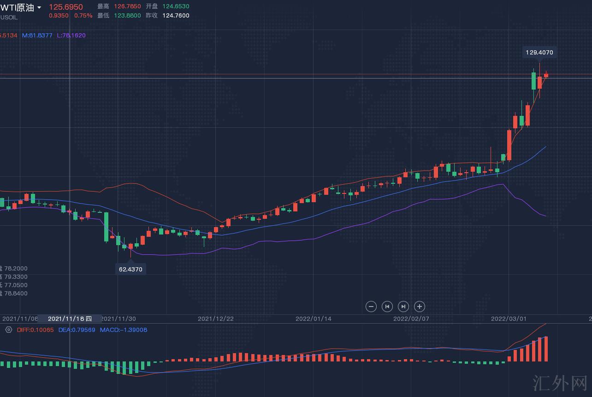Click the blue DEA:0.79569 indicator value
The width and height of the screenshot is (592, 397).
click(x=77, y=330)
